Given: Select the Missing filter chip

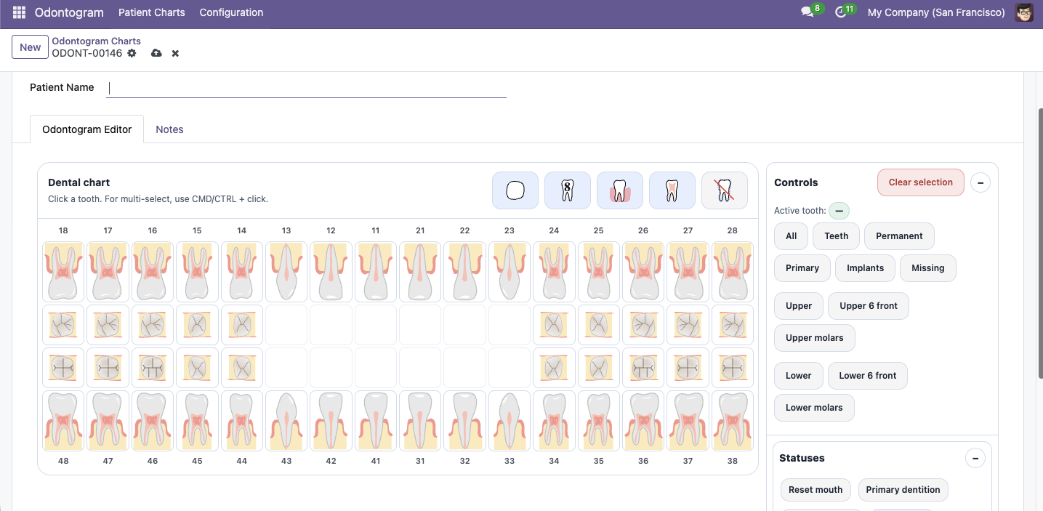Looking at the screenshot, I should [x=928, y=268].
